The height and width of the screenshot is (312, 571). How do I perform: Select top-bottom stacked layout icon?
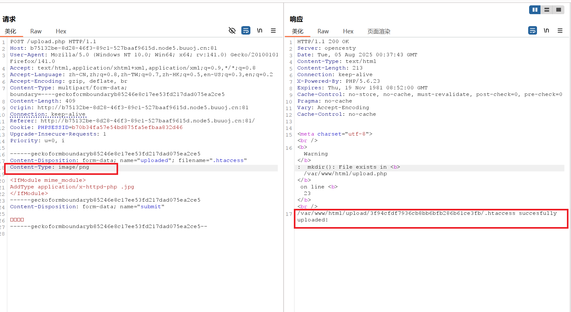[547, 10]
